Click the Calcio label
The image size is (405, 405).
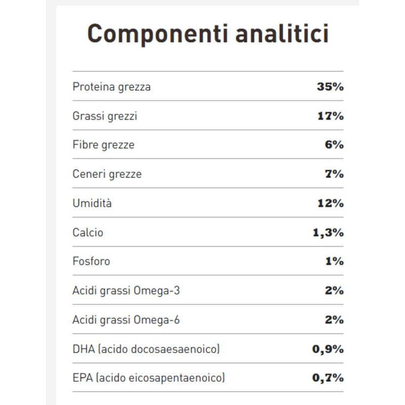pos(88,232)
